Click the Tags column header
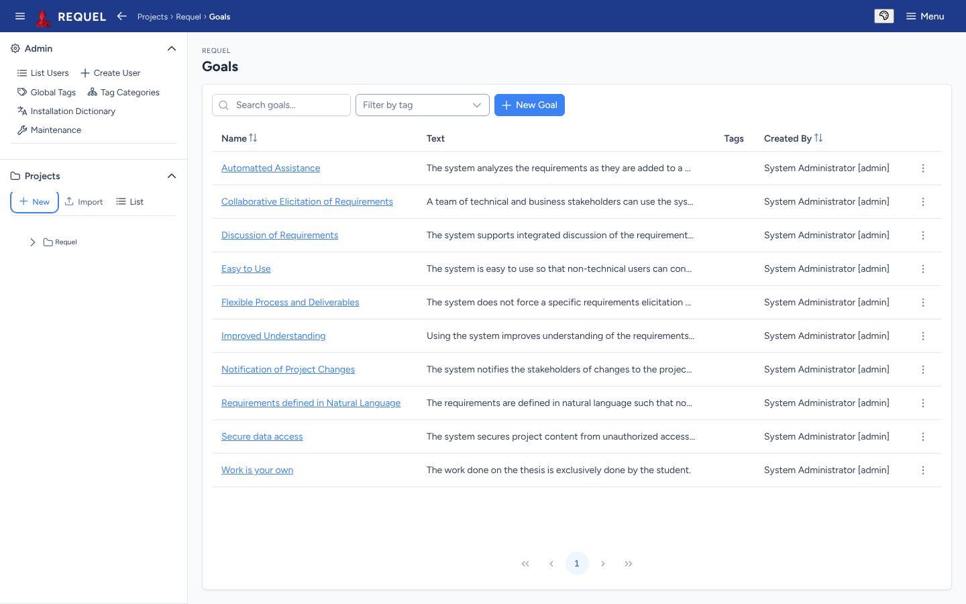This screenshot has height=604, width=966. (x=734, y=139)
